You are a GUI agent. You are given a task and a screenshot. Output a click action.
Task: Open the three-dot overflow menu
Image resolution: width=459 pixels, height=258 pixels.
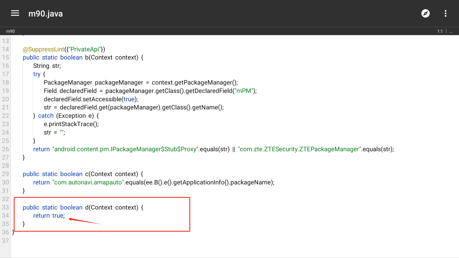445,13
